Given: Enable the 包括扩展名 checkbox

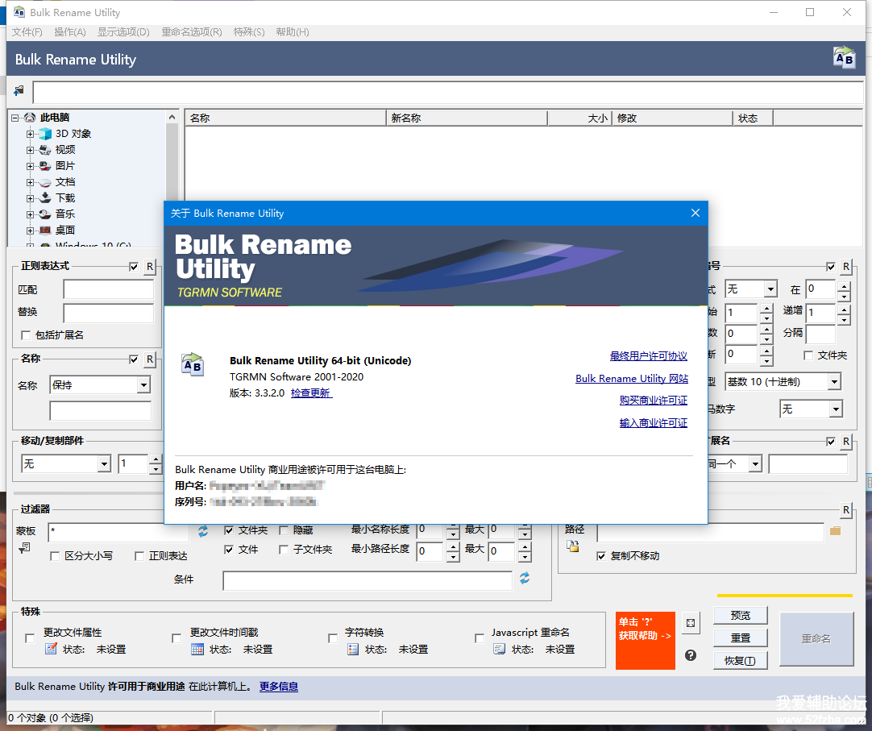Looking at the screenshot, I should (x=26, y=335).
